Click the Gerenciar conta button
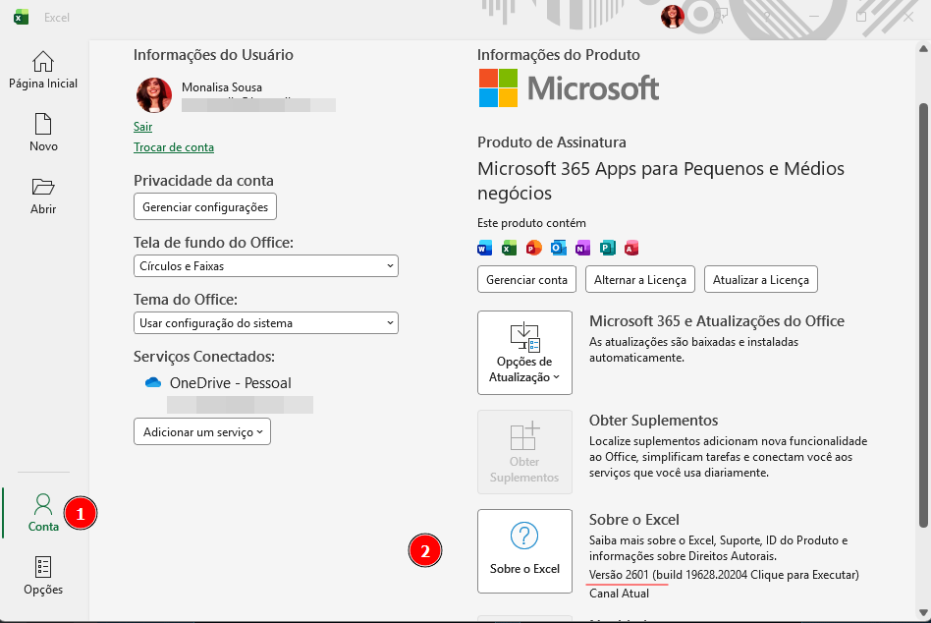 coord(526,279)
